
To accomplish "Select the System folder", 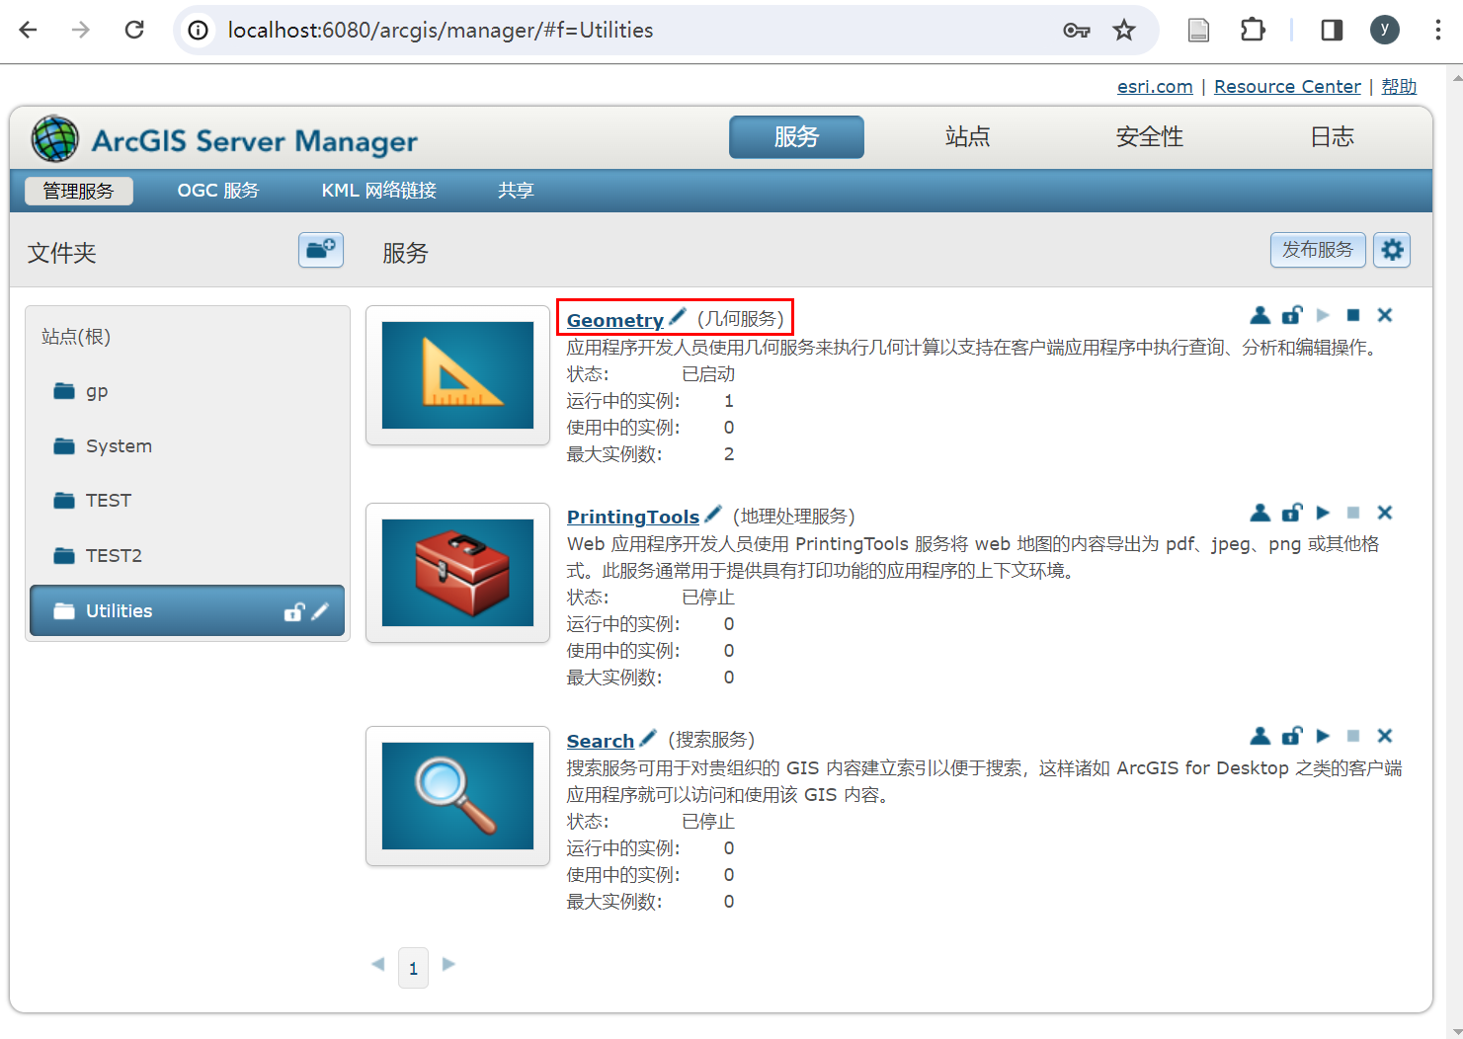I will click(x=188, y=446).
